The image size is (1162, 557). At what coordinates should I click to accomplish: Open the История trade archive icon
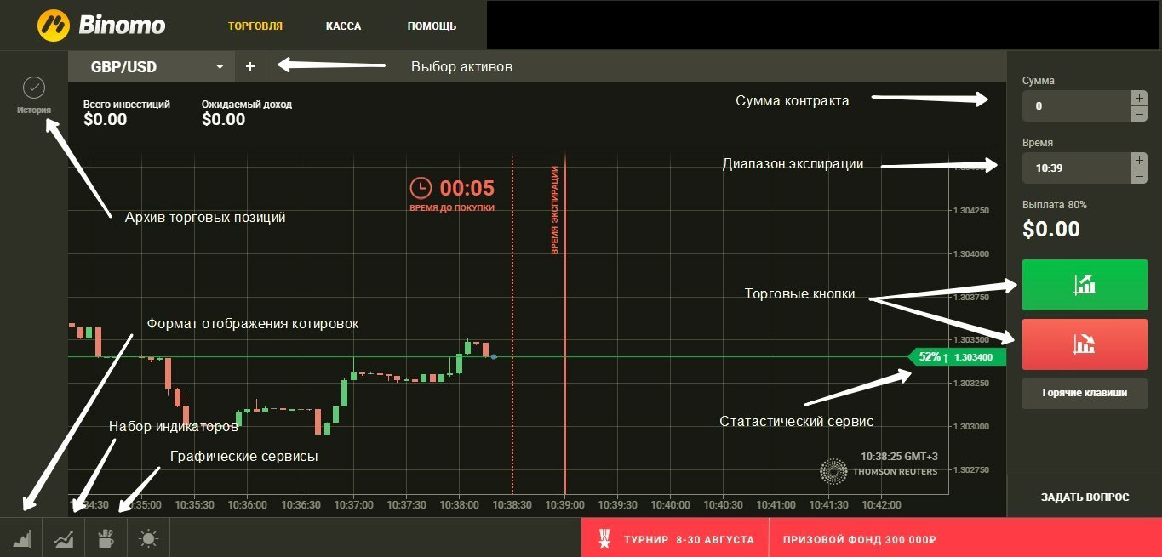tap(33, 88)
